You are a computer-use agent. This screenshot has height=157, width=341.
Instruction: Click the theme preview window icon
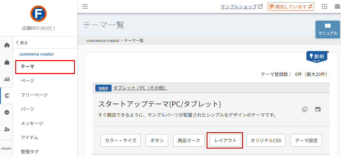pos(318,109)
